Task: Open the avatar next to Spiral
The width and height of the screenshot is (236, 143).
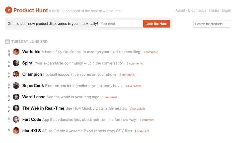Action: point(16,63)
